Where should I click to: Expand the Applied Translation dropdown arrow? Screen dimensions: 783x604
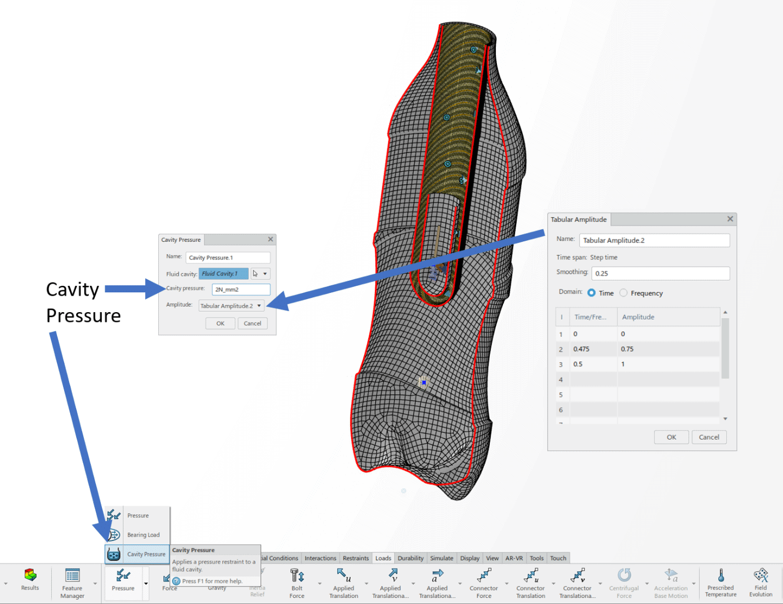(366, 584)
